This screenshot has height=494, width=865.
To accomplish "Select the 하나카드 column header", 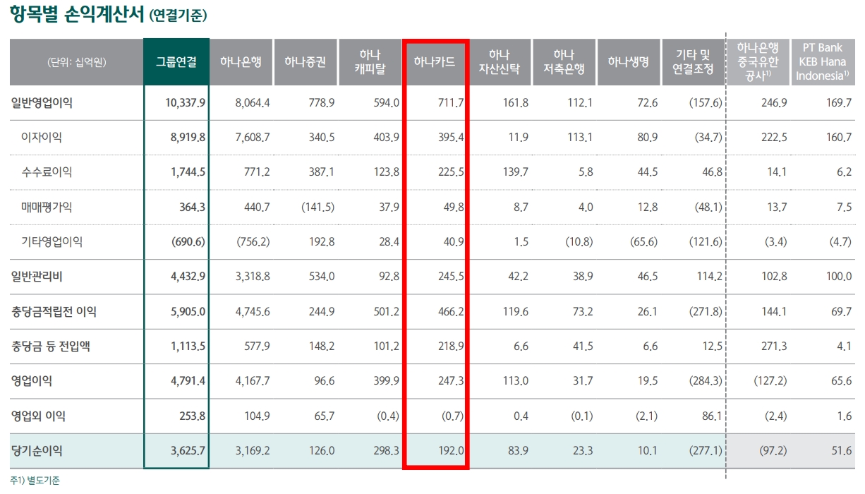I will coord(434,62).
